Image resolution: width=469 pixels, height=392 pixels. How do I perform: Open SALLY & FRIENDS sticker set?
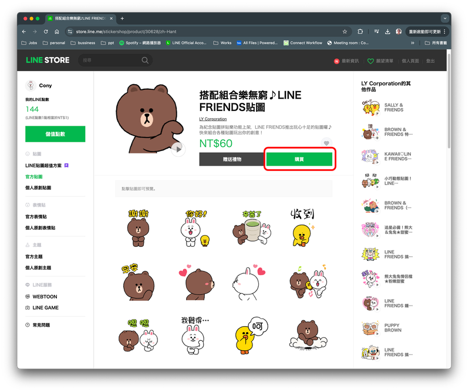387,108
